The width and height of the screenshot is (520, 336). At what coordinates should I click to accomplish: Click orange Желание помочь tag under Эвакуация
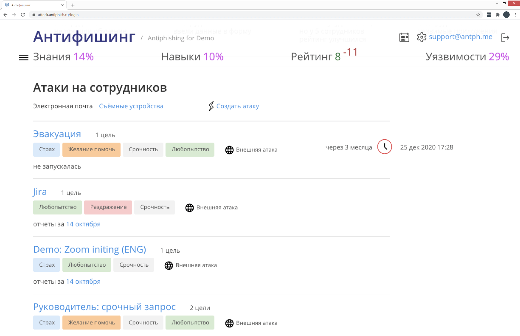coord(92,150)
